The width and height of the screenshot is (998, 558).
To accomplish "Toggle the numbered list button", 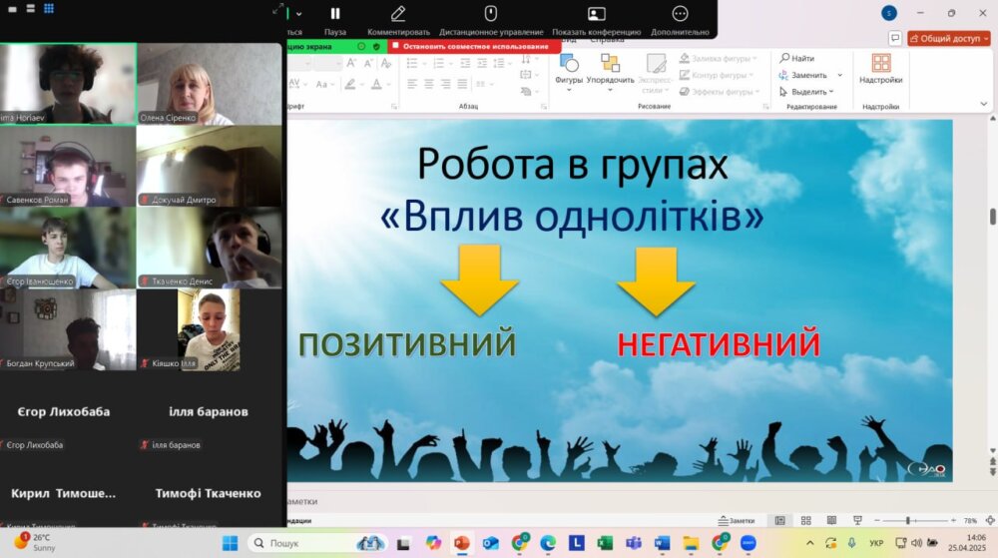I will 438,63.
